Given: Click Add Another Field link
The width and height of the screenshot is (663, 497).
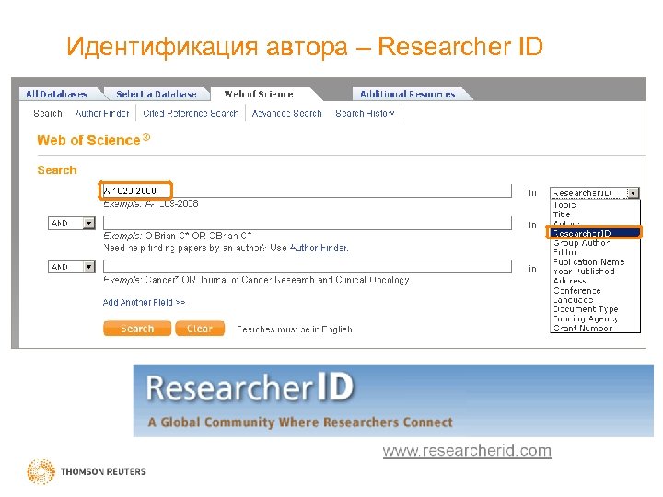Looking at the screenshot, I should (x=144, y=303).
